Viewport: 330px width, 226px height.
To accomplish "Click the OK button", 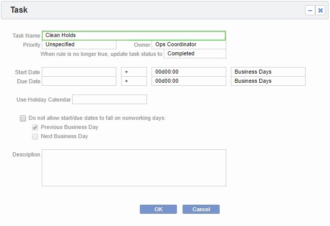I will tap(158, 209).
